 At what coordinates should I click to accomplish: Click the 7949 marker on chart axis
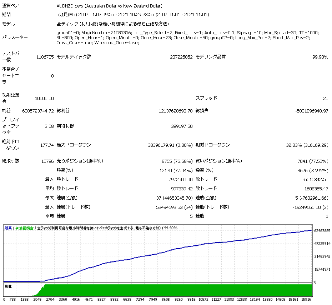[153, 300]
